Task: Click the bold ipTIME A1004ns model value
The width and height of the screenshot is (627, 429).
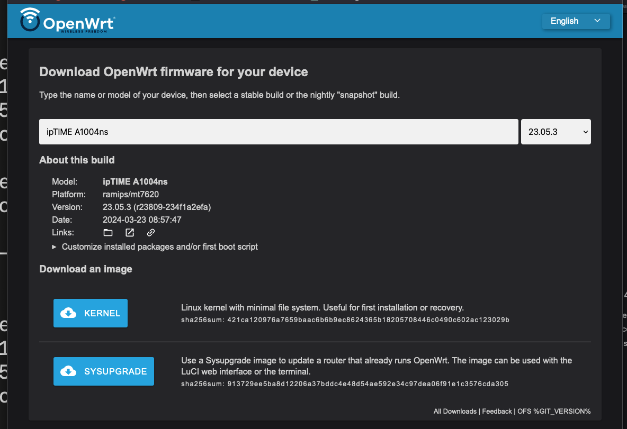Action: coord(135,182)
